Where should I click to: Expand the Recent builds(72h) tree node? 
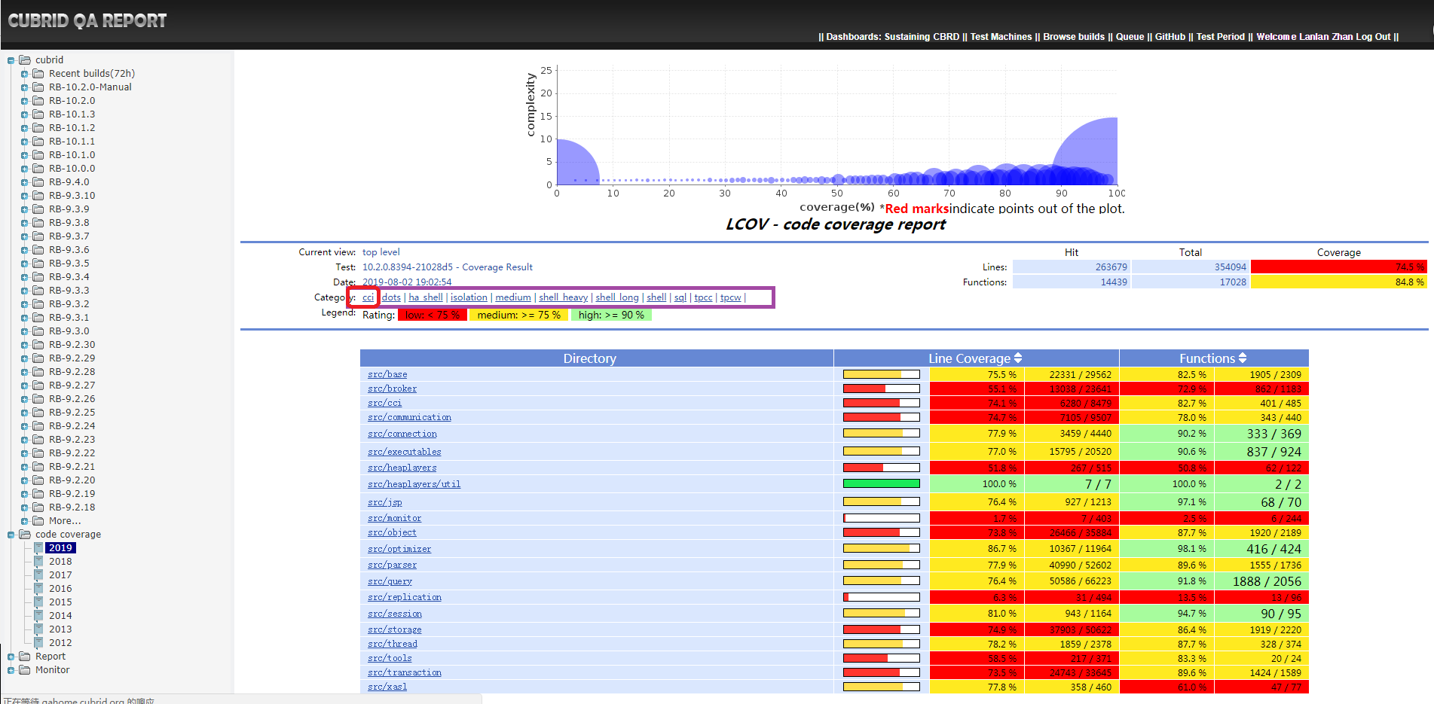click(24, 74)
